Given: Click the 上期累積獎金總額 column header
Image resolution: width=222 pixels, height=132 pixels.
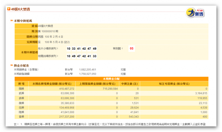Looking at the screenshot, I should (97, 84).
